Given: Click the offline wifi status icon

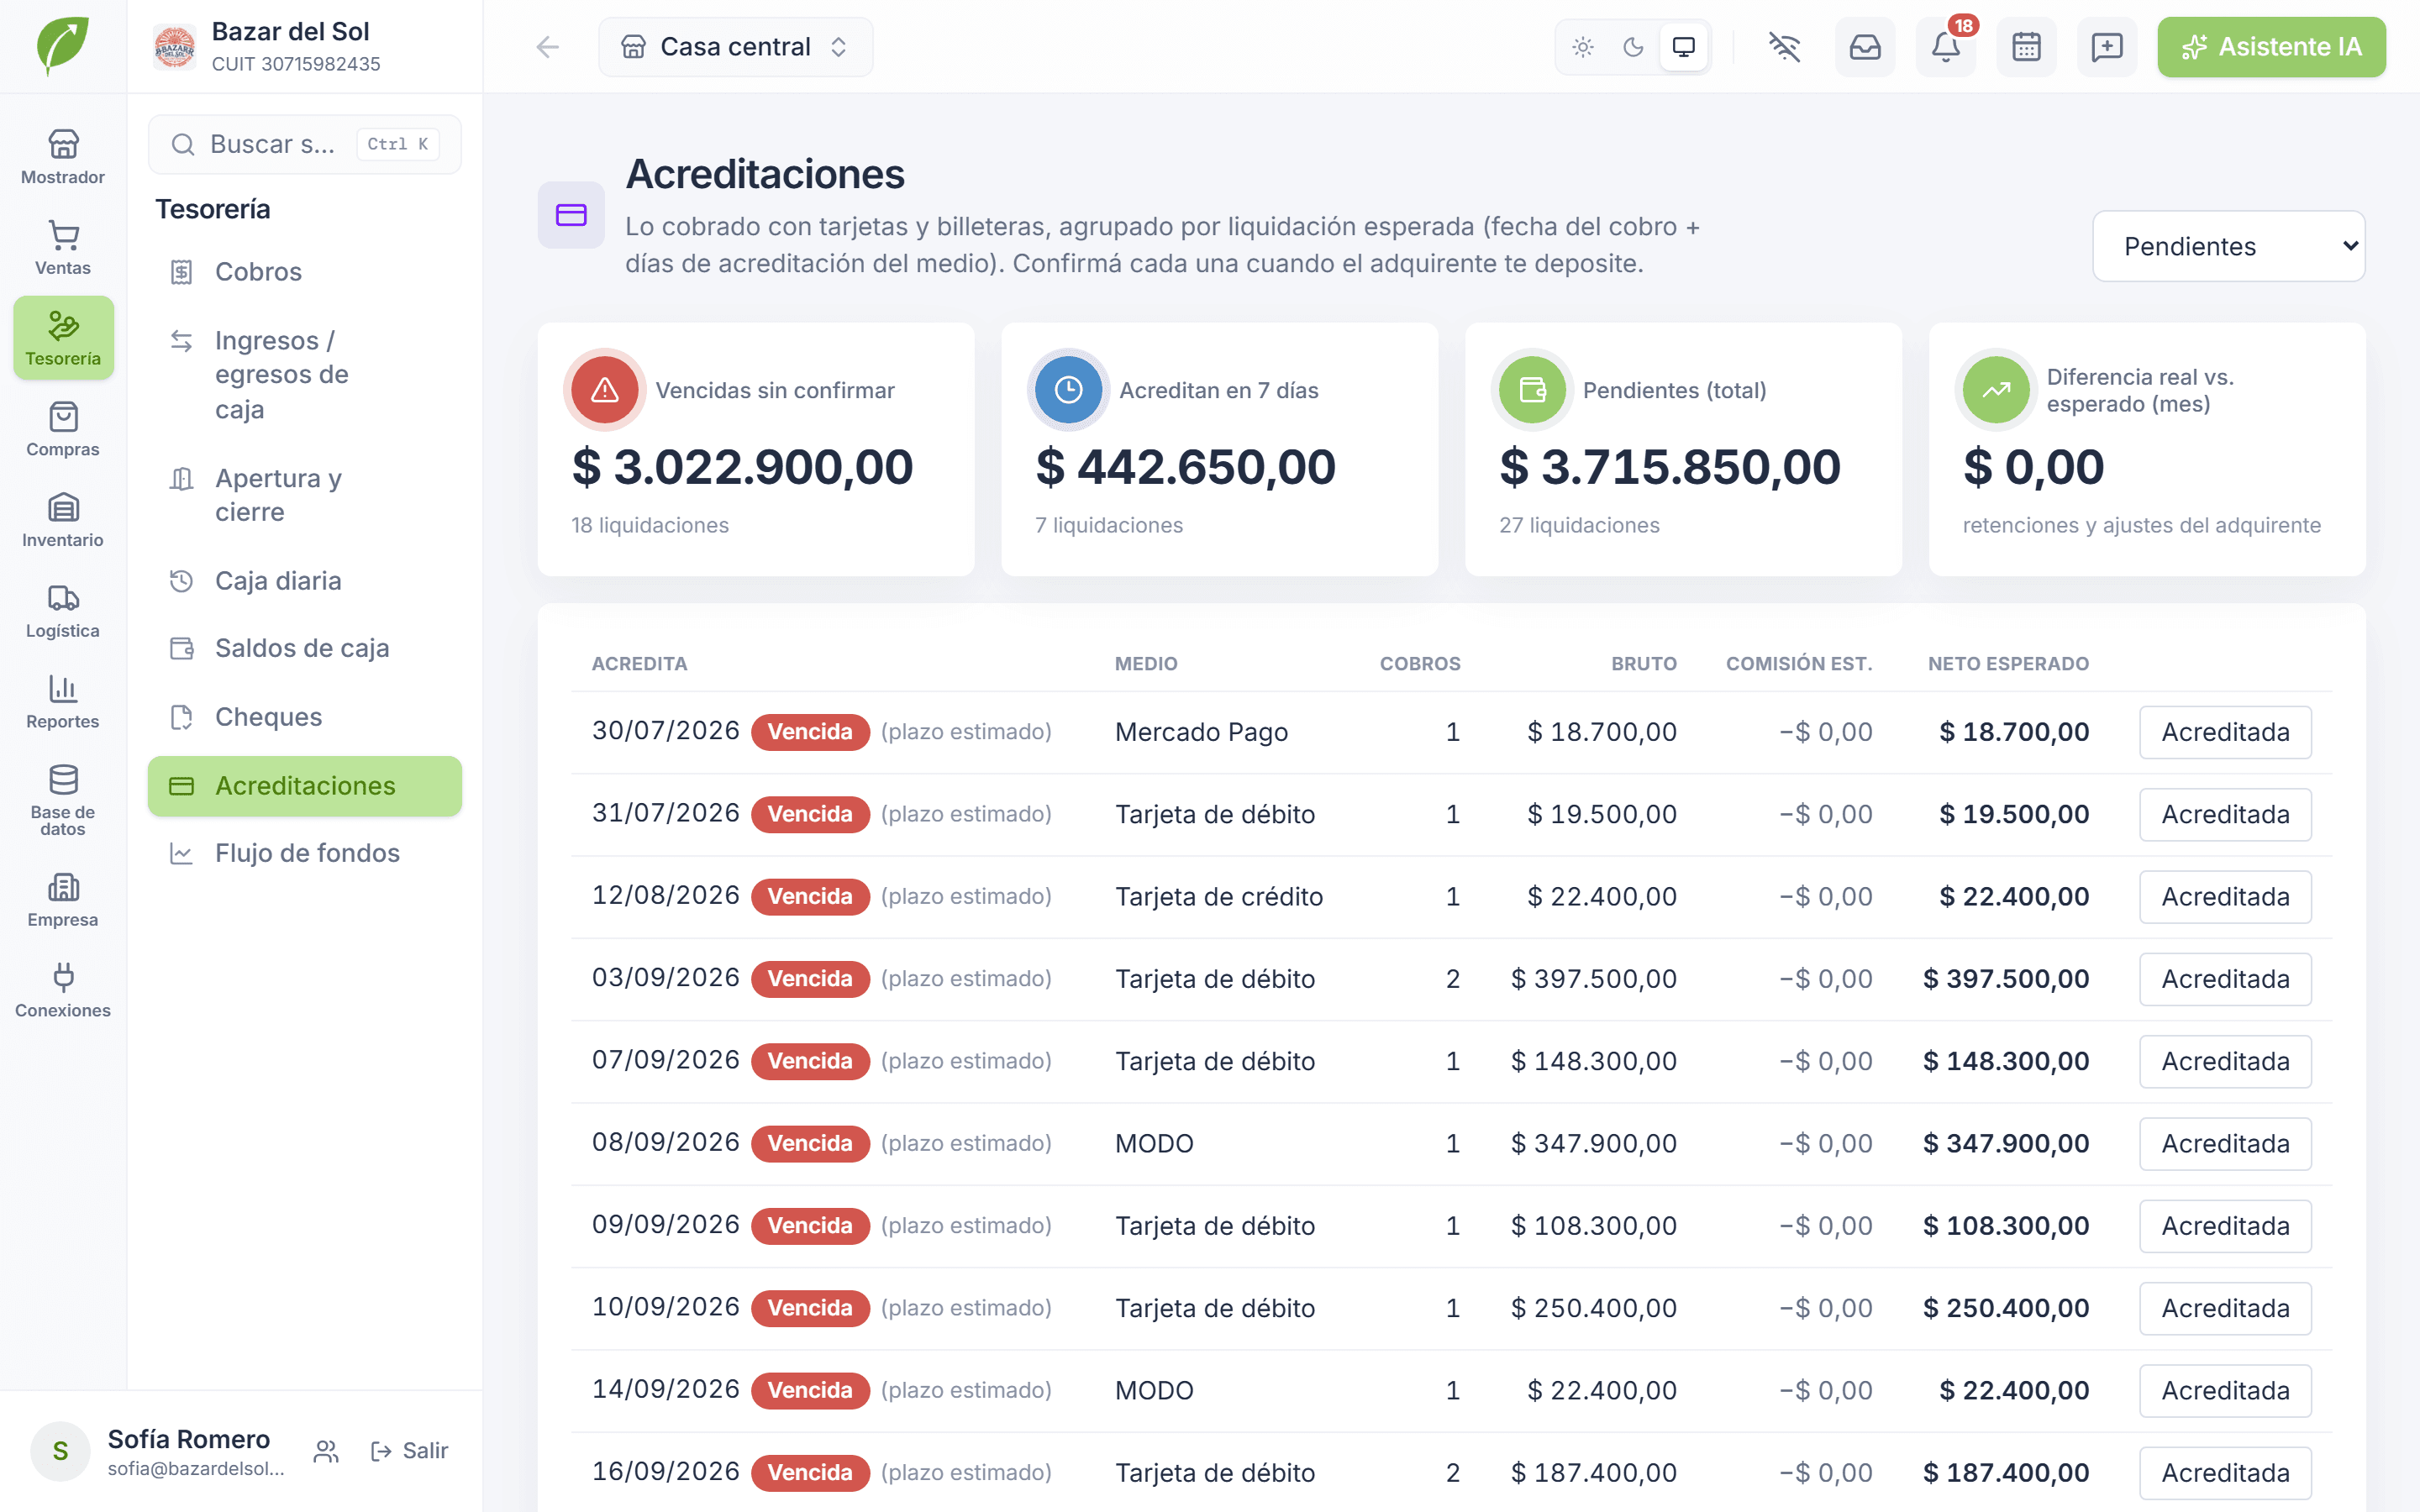Looking at the screenshot, I should coord(1784,47).
